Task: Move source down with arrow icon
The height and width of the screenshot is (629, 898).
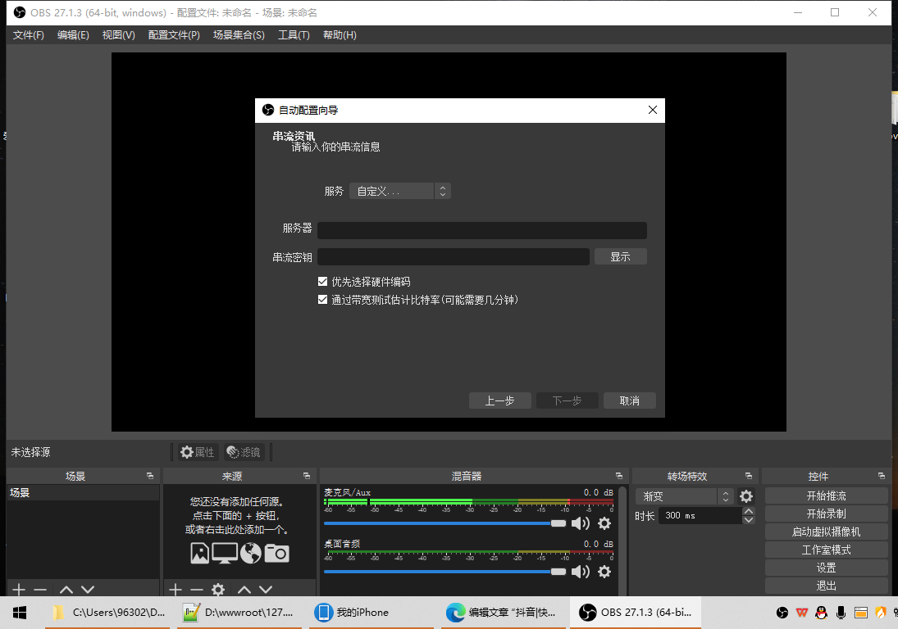Action: coord(266,590)
